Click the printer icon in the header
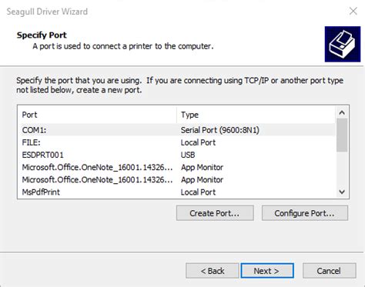 [343, 44]
